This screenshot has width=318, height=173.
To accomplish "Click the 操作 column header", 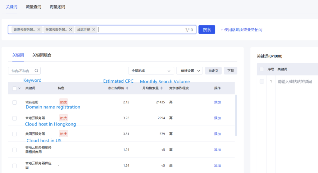I will point(217,88).
